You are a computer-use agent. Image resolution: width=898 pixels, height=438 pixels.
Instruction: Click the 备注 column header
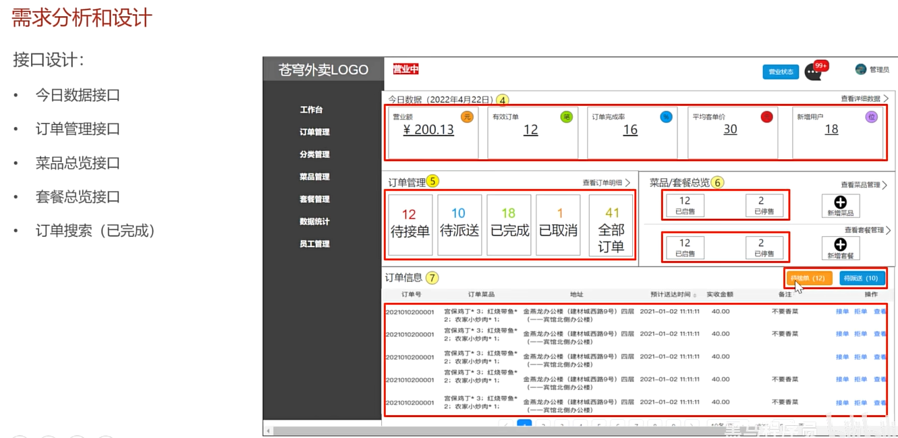coord(785,295)
